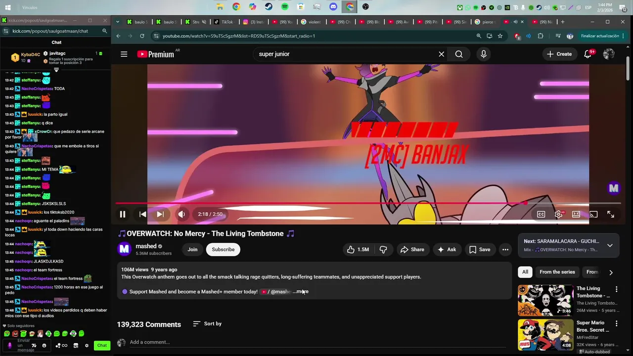The width and height of the screenshot is (633, 356).
Task: Seek on the red video progress bar
Action: pos(368,203)
